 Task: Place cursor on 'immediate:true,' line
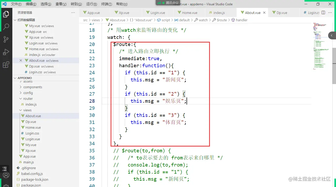(141, 58)
